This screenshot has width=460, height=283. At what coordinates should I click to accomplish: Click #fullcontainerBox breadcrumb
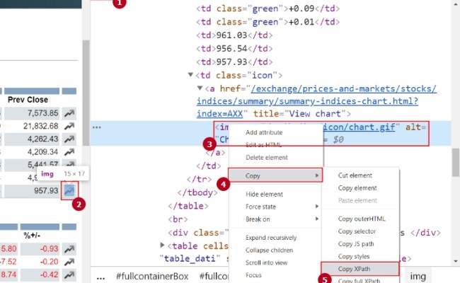[152, 276]
